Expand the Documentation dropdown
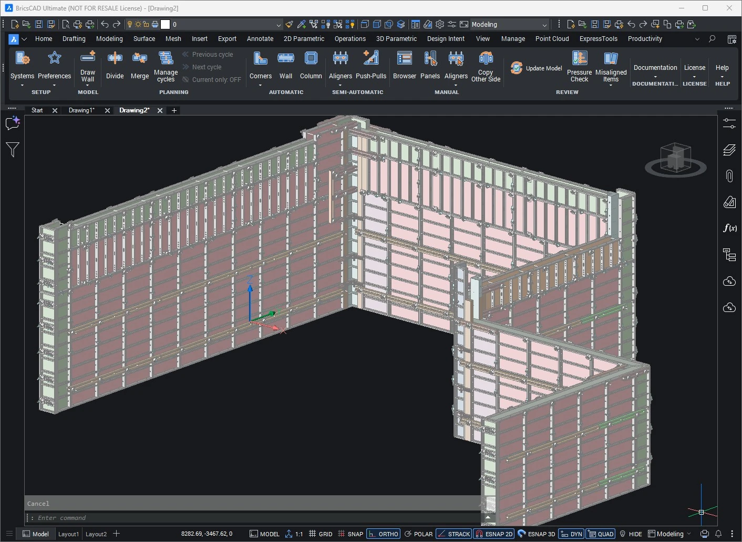The image size is (742, 542). [655, 77]
